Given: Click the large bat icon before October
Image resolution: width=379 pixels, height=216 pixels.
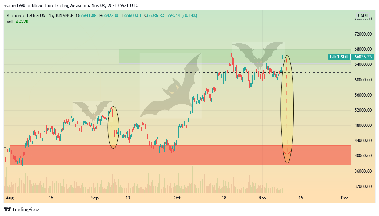Looking at the screenshot, I should pyautogui.click(x=170, y=86).
